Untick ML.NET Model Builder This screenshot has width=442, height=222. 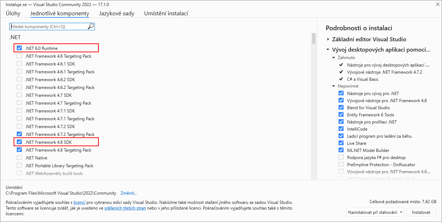[341, 150]
